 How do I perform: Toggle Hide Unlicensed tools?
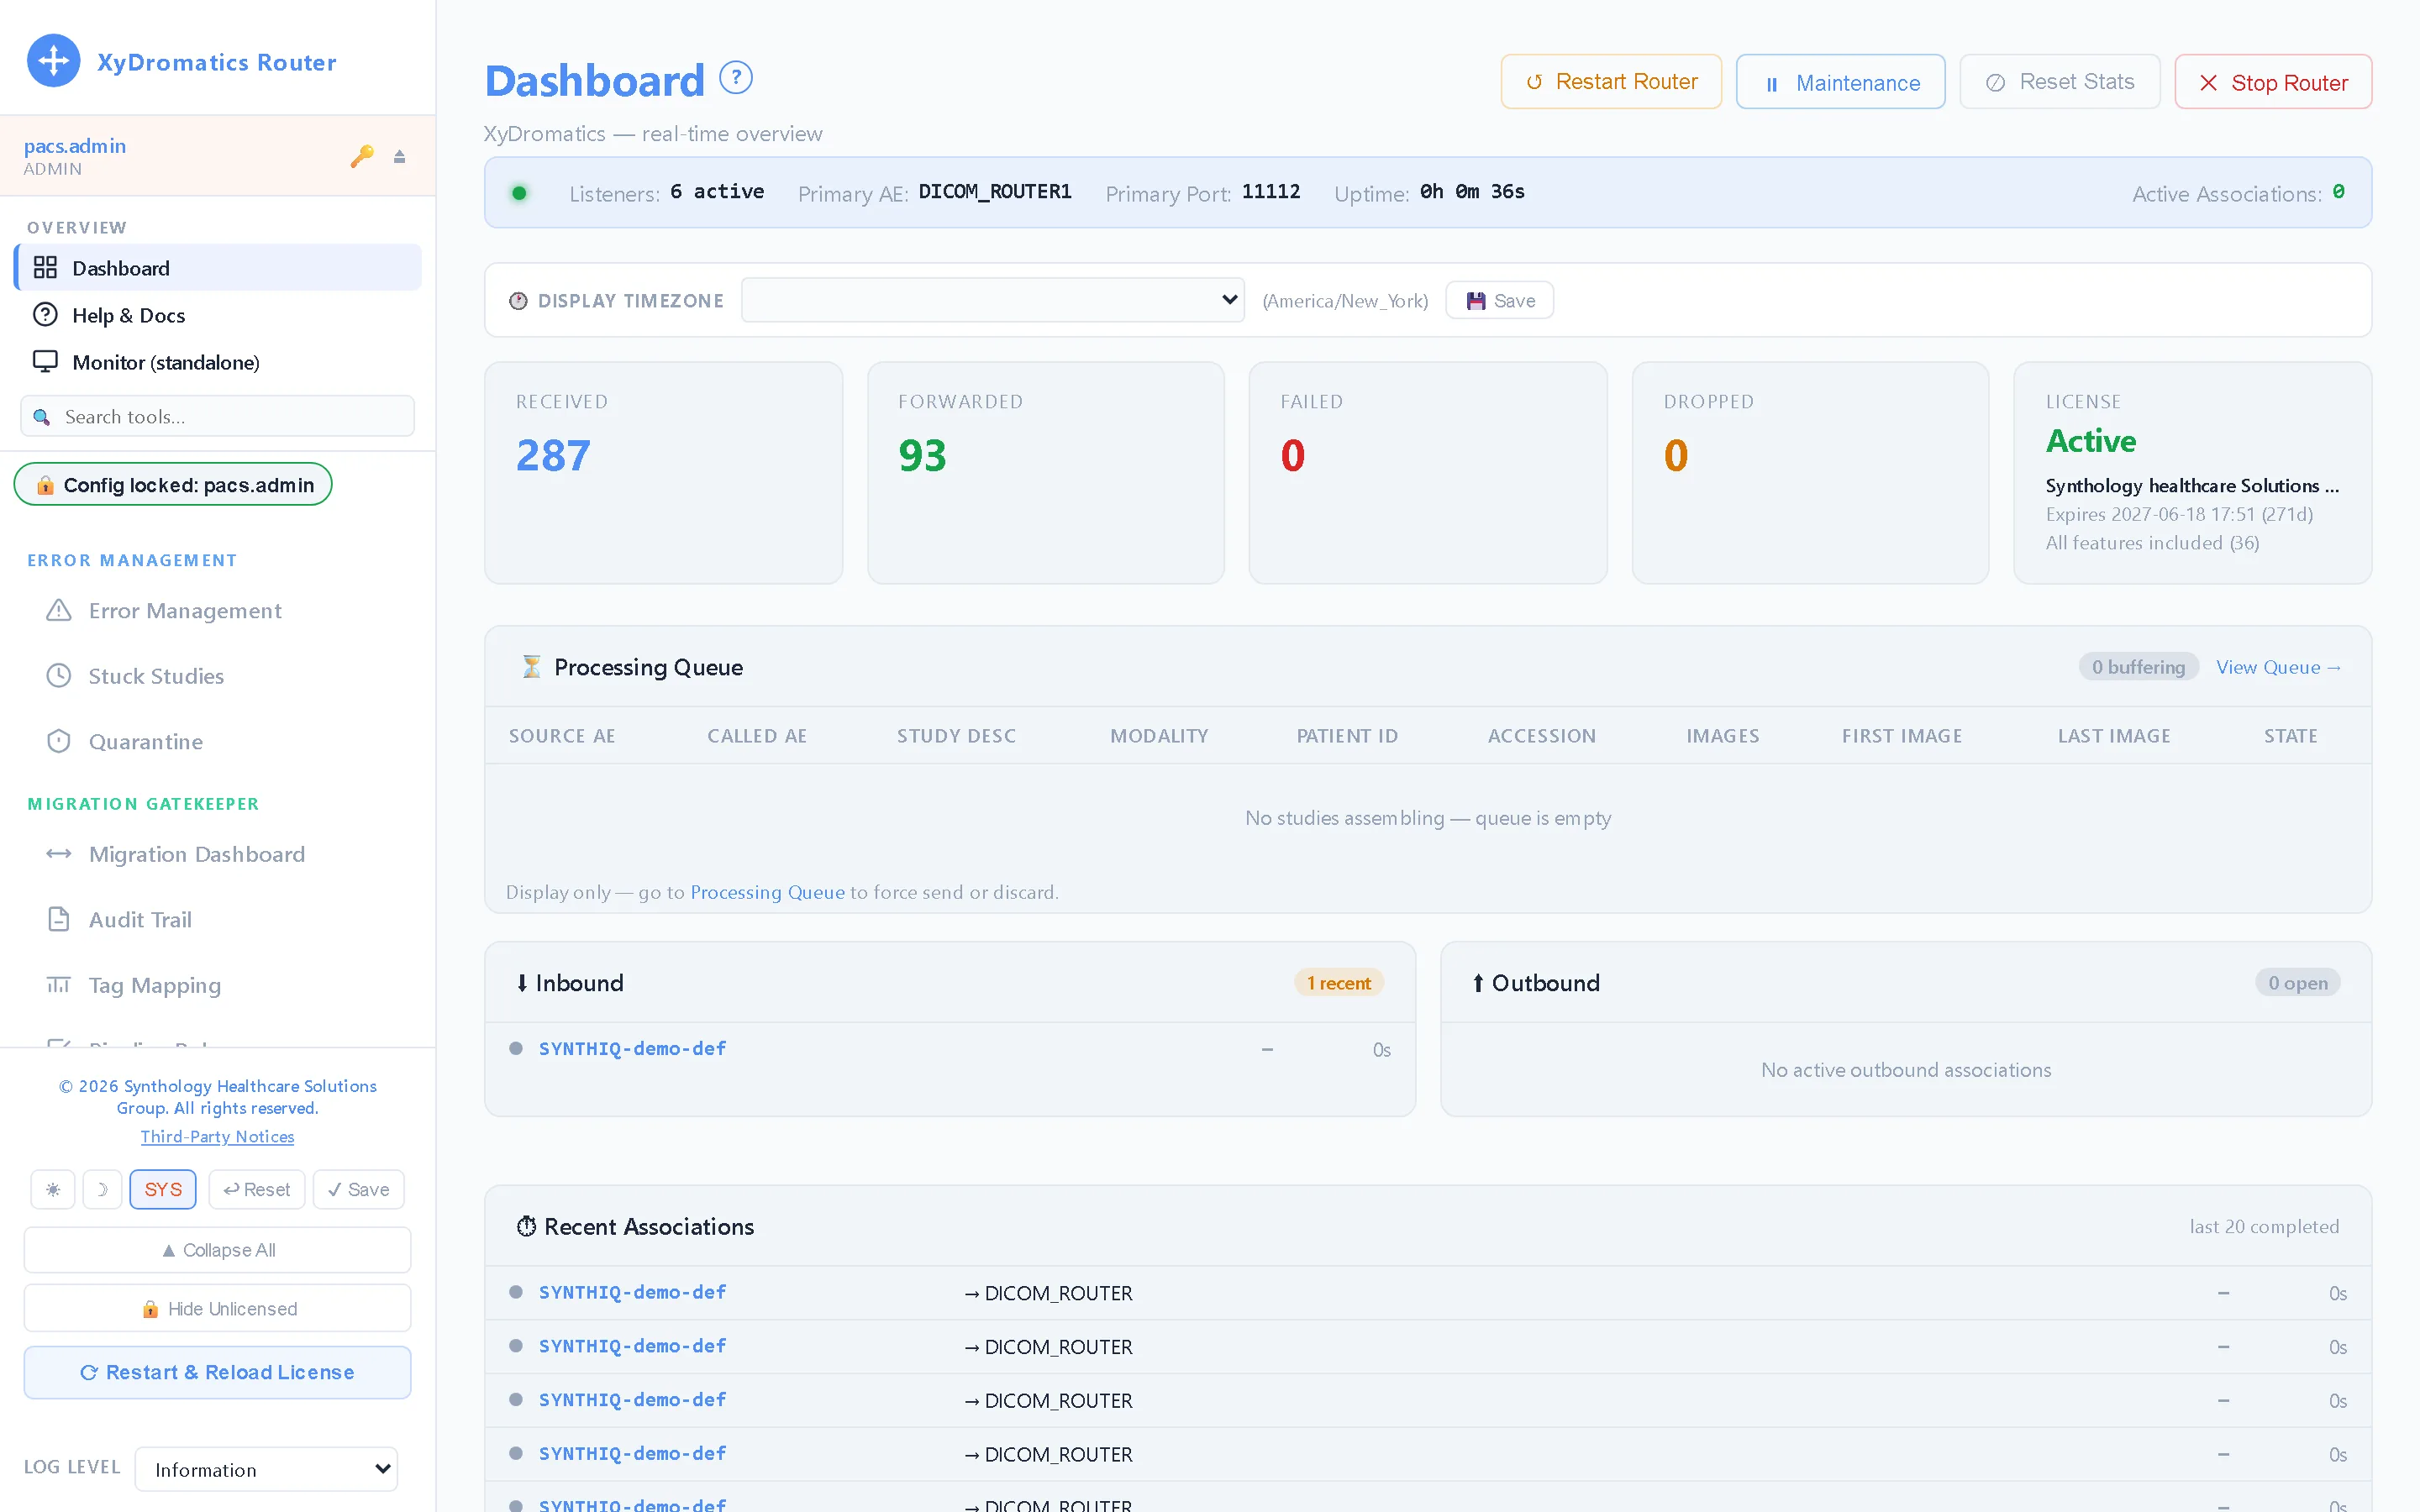(218, 1308)
